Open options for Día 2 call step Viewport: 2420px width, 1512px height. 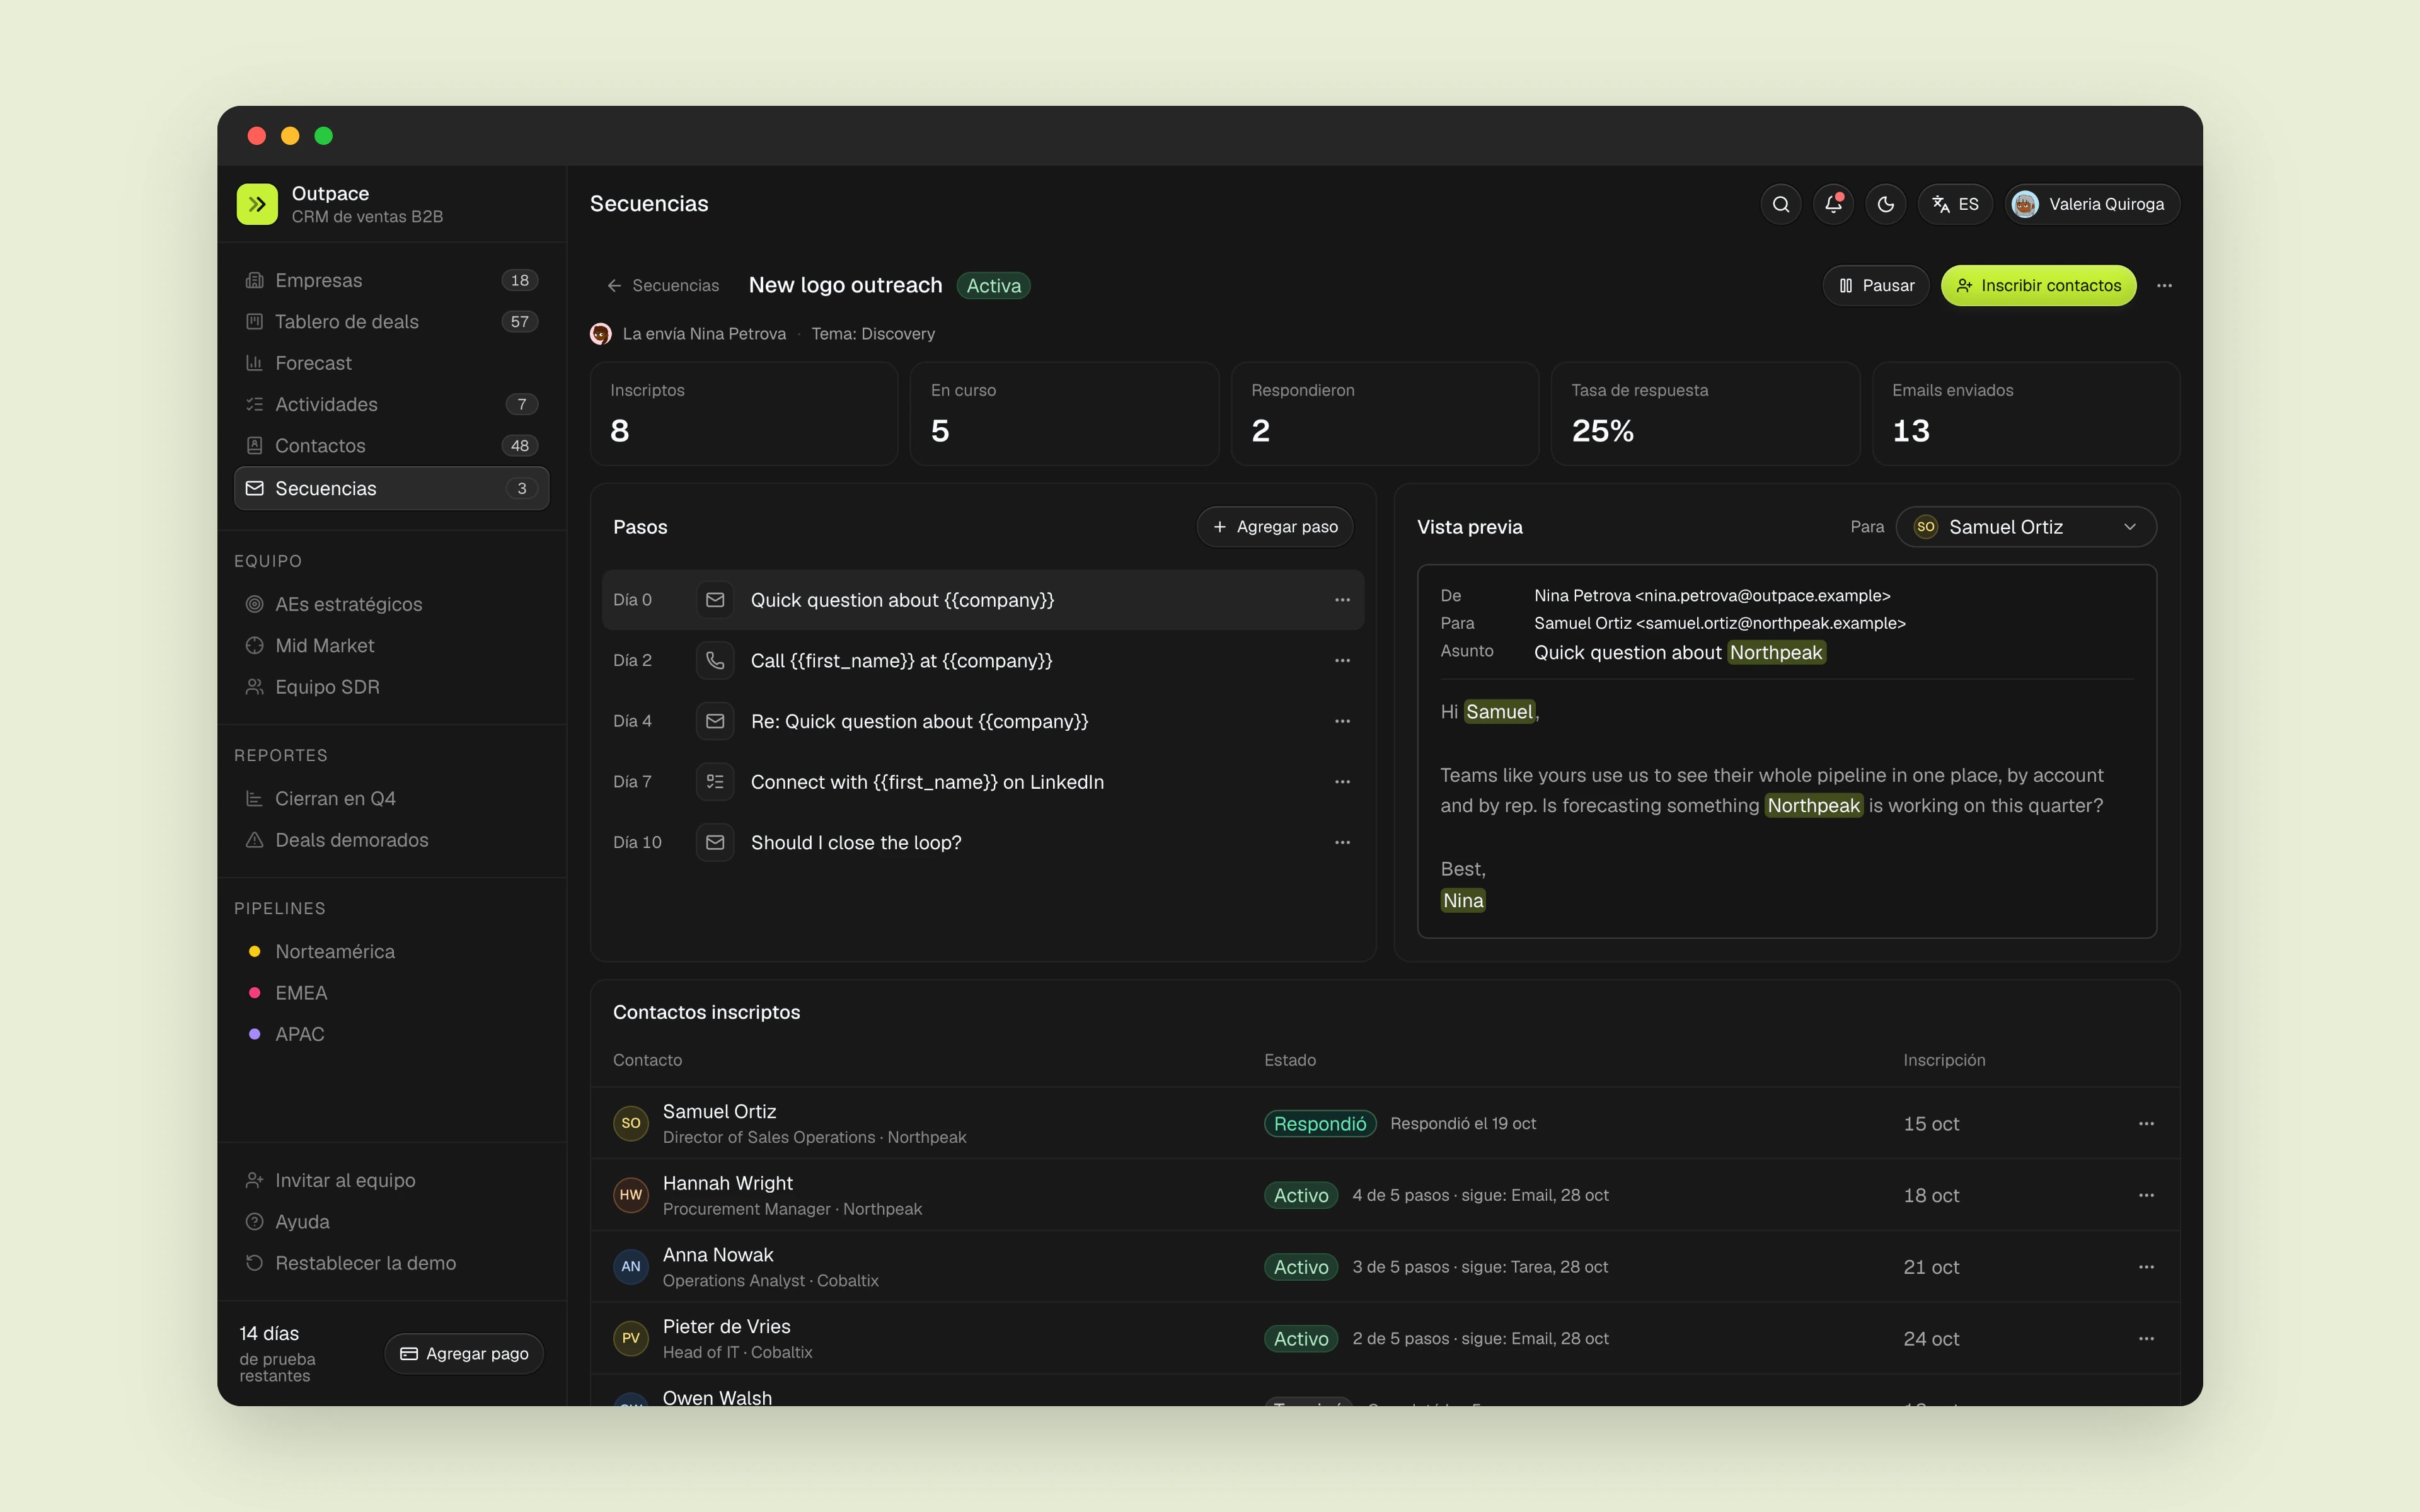click(1342, 661)
